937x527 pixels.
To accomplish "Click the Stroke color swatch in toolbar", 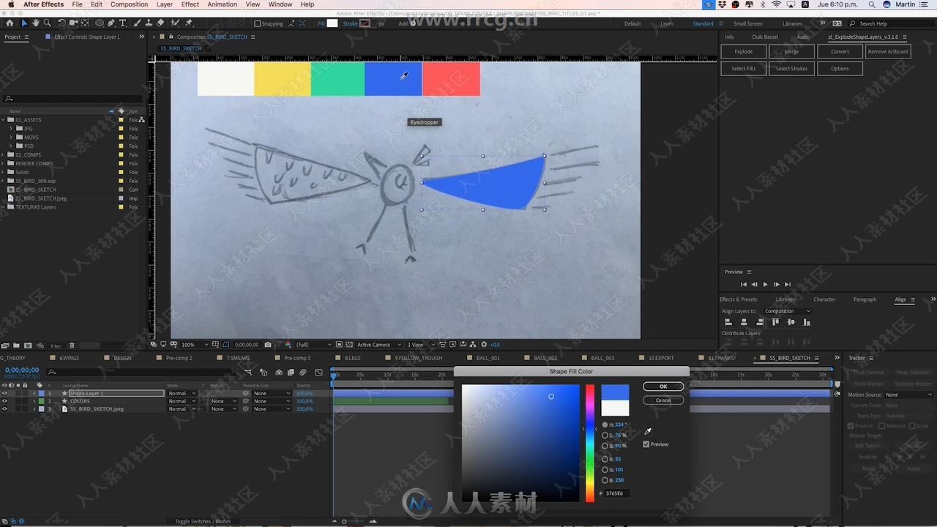I will coord(365,23).
